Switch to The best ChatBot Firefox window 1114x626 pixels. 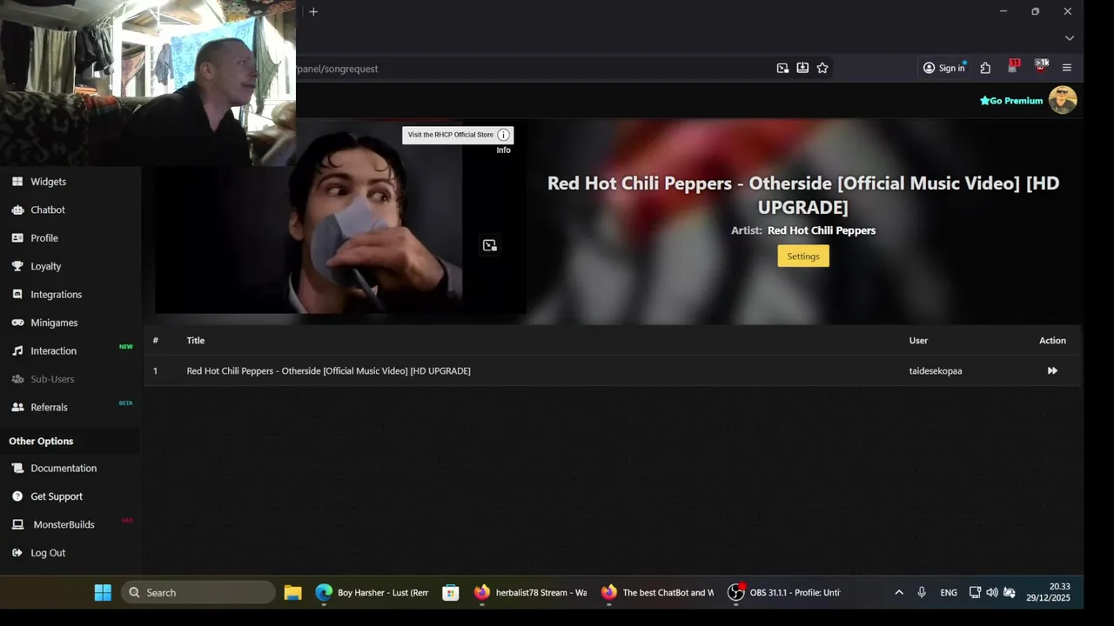point(658,592)
